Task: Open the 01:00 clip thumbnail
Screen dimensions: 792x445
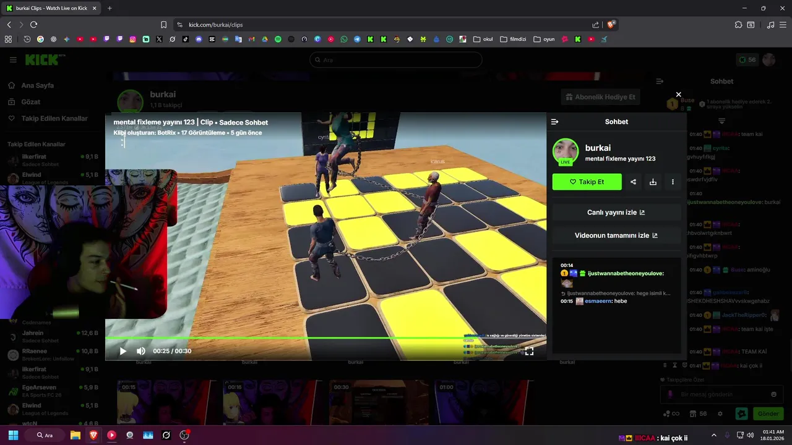Action: pos(483,402)
